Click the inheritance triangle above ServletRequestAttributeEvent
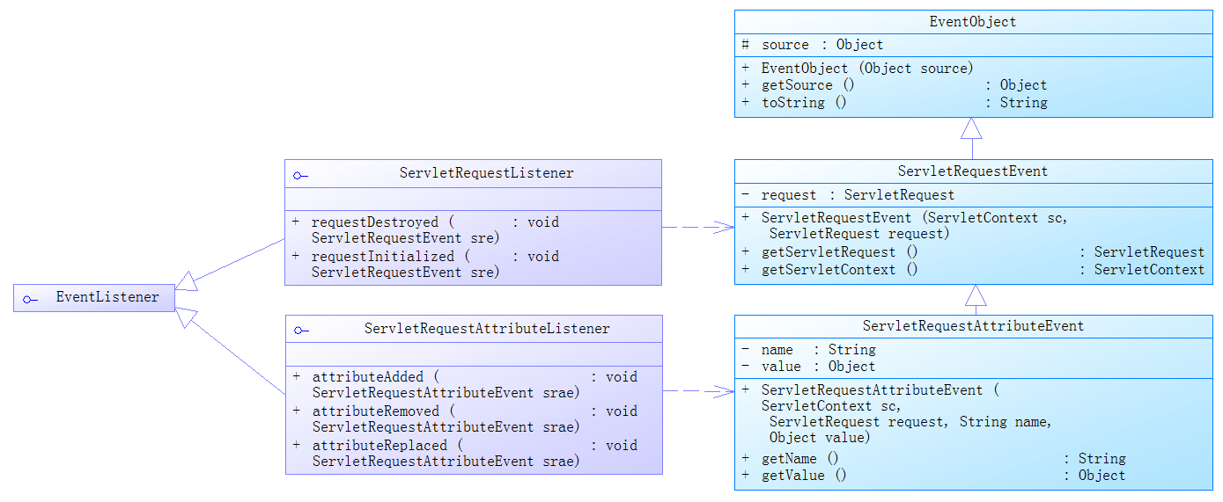This screenshot has height=502, width=1223. coord(976,295)
